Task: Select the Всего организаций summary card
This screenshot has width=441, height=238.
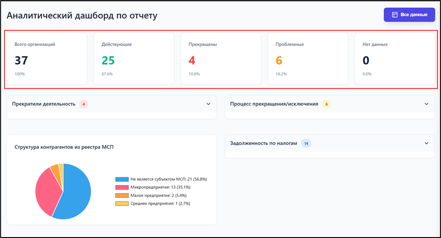Action: [x=46, y=59]
